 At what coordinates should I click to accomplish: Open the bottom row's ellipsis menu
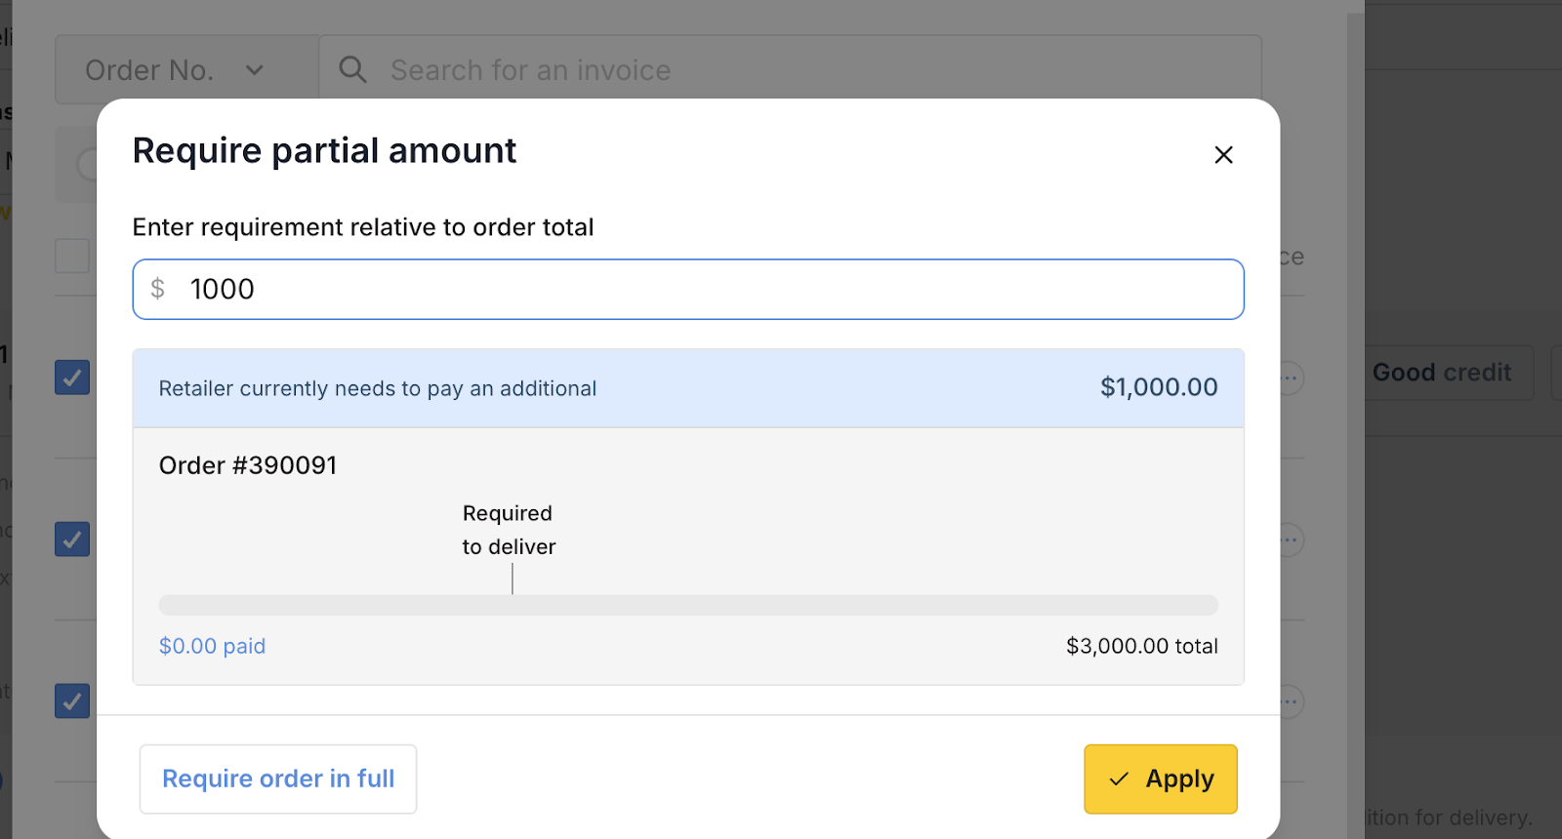tap(1291, 701)
